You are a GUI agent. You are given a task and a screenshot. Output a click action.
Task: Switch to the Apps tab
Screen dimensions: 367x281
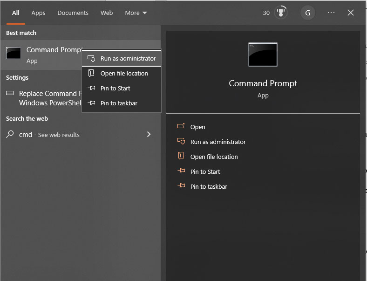38,13
